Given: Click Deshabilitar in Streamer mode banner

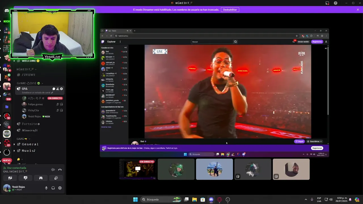Looking at the screenshot, I should [x=230, y=10].
